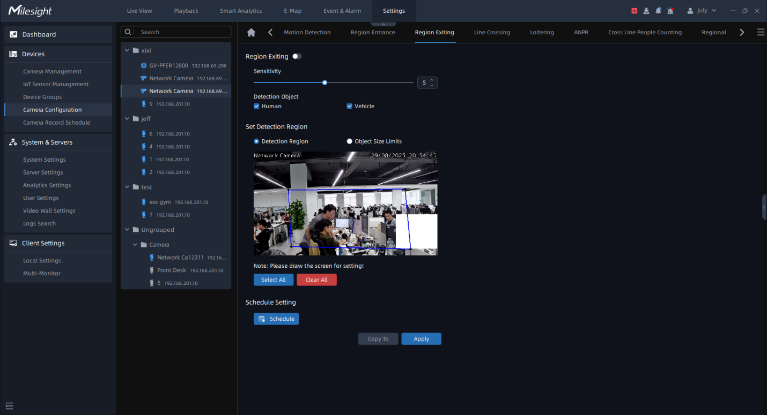Open the july user account dropdown
This screenshot has height=415, width=767.
pyautogui.click(x=702, y=11)
